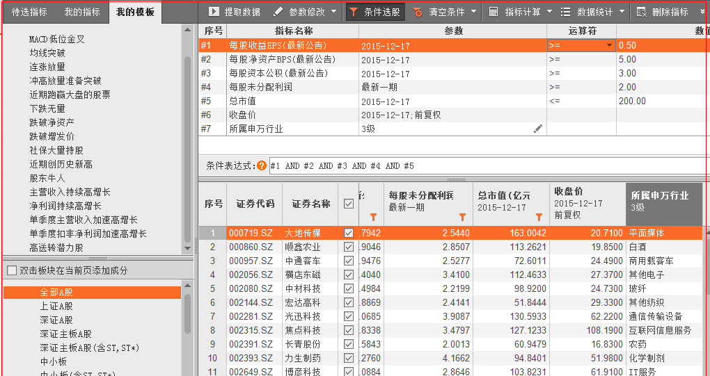The width and height of the screenshot is (710, 376).
Task: Switch to the 待选指标 tab
Action: click(x=30, y=12)
